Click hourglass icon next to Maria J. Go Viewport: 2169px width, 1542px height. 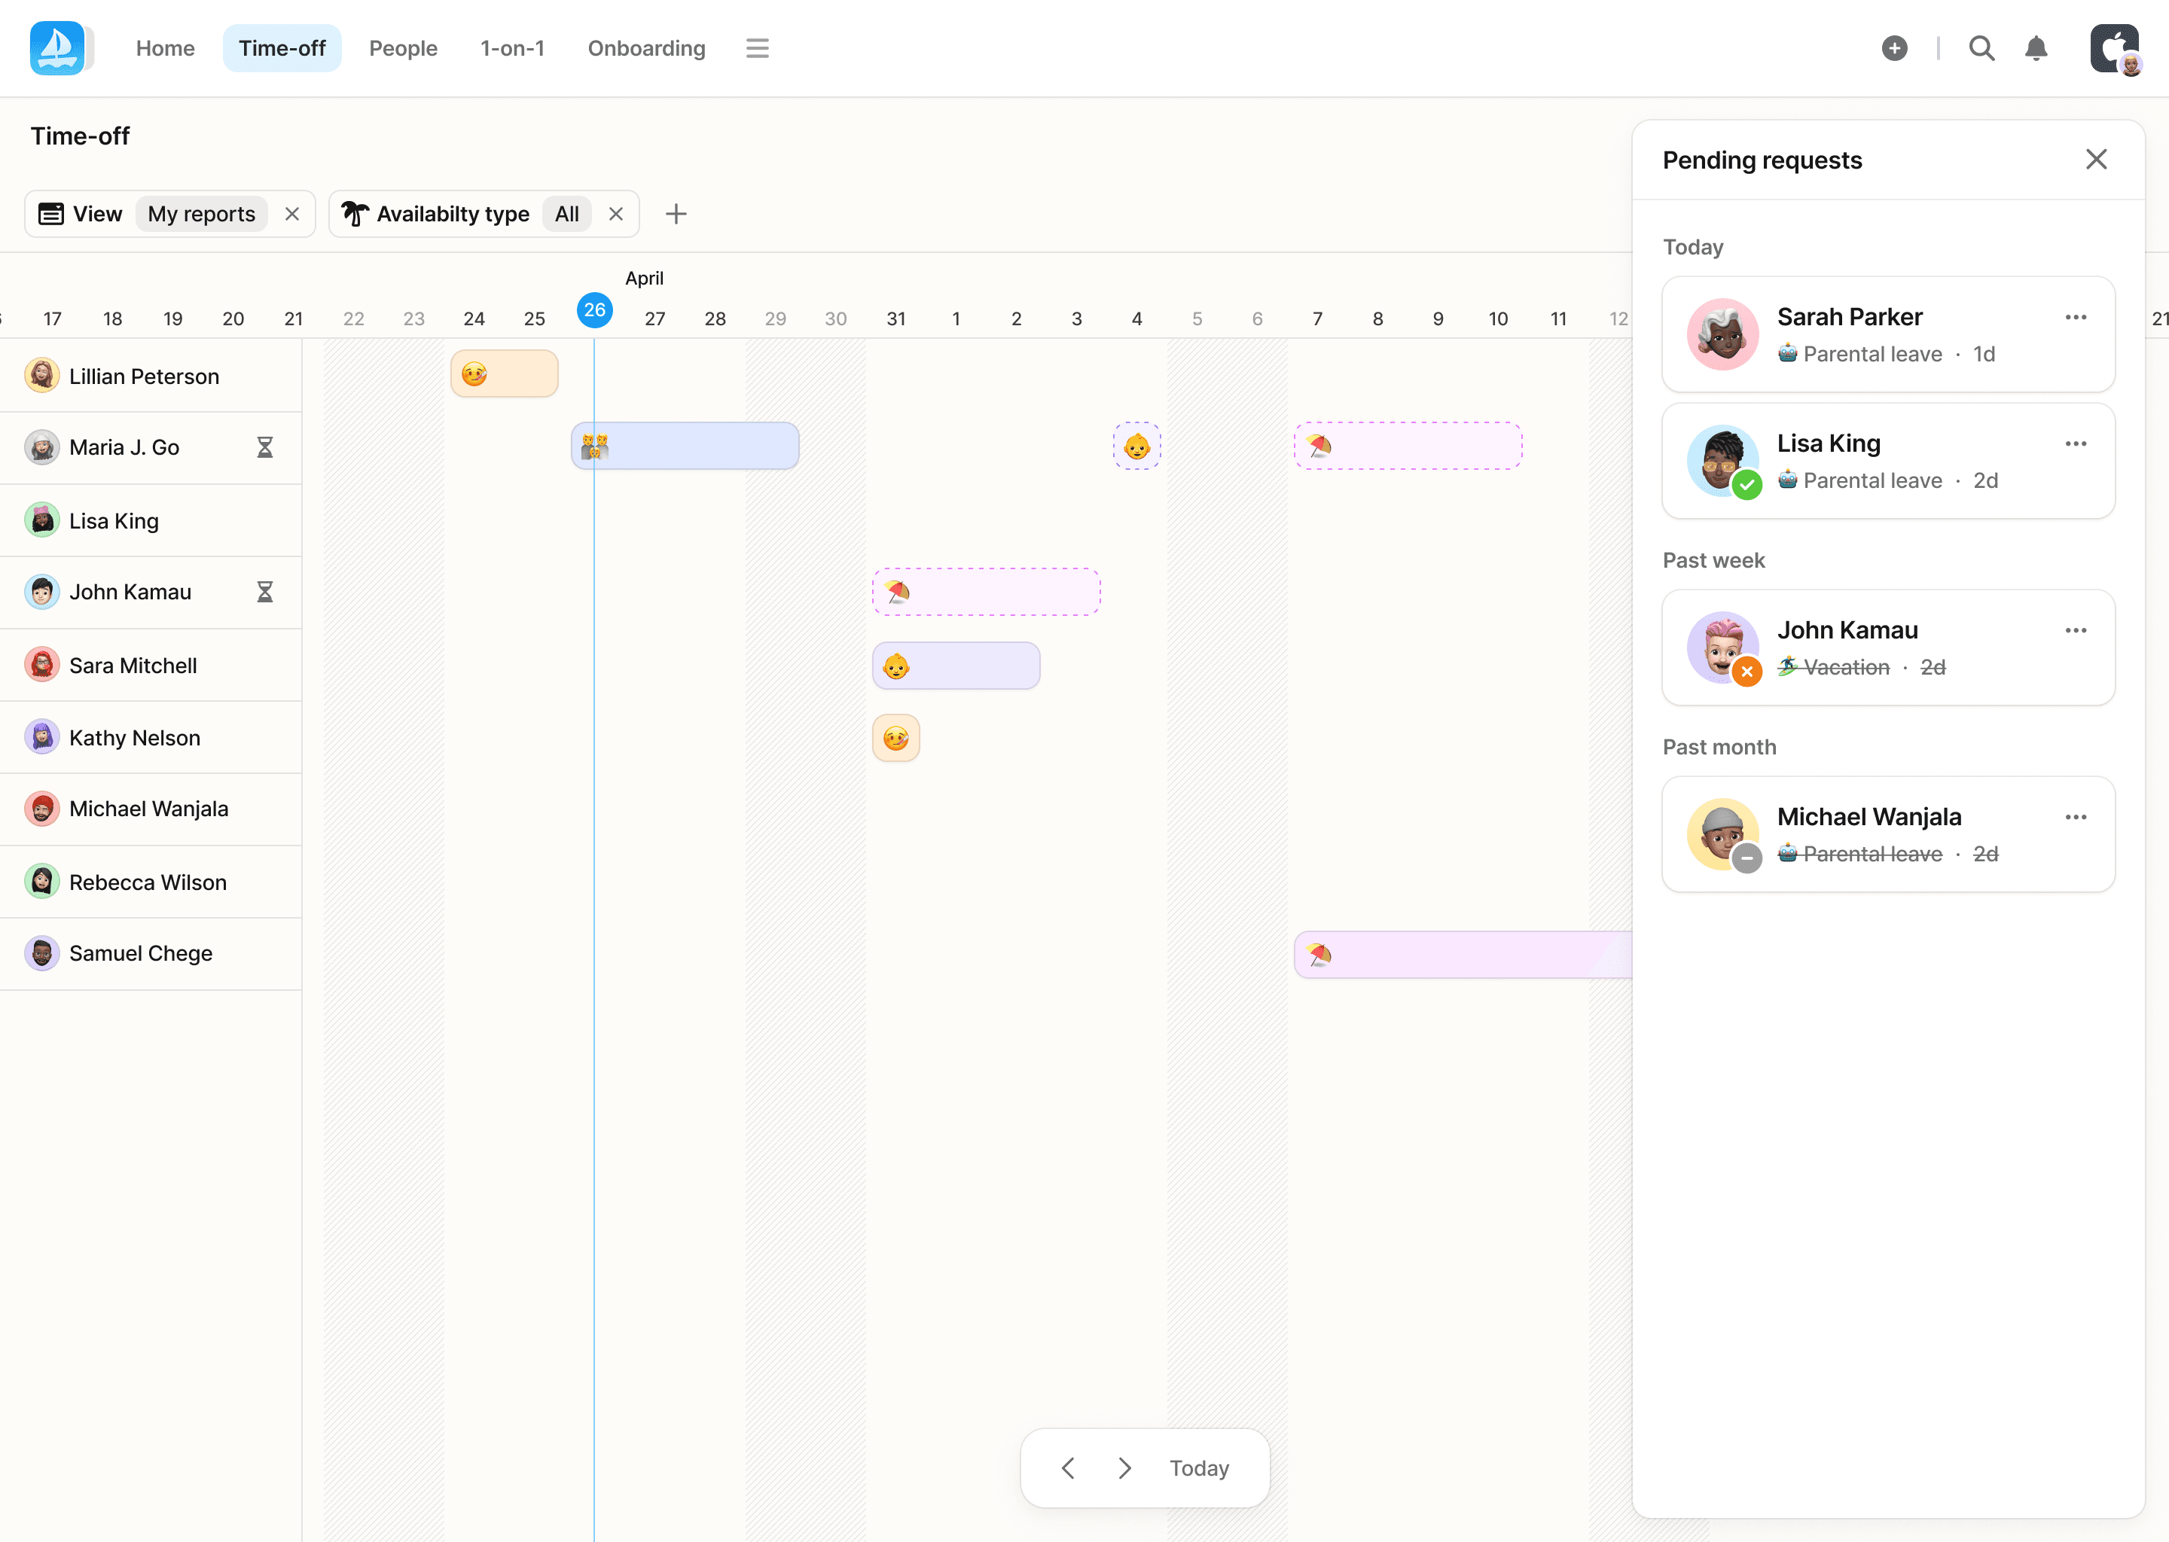point(265,447)
